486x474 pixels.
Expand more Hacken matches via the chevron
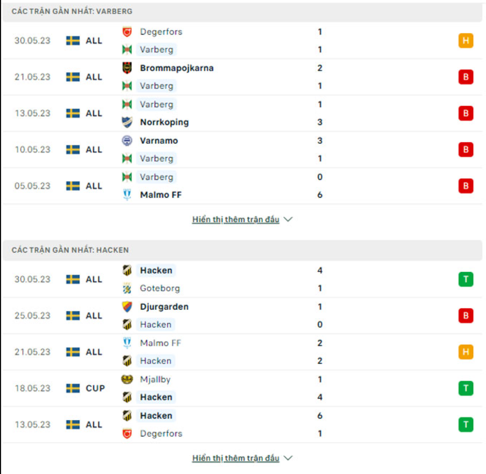(x=288, y=458)
